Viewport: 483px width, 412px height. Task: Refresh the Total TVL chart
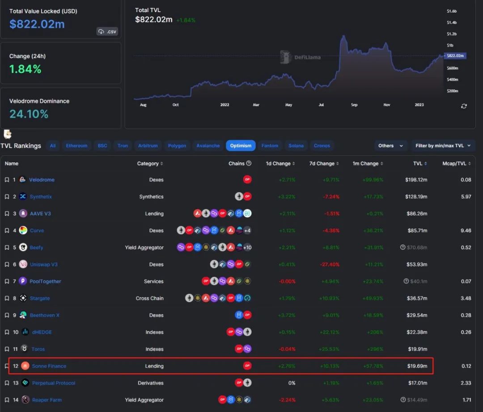pyautogui.click(x=464, y=106)
